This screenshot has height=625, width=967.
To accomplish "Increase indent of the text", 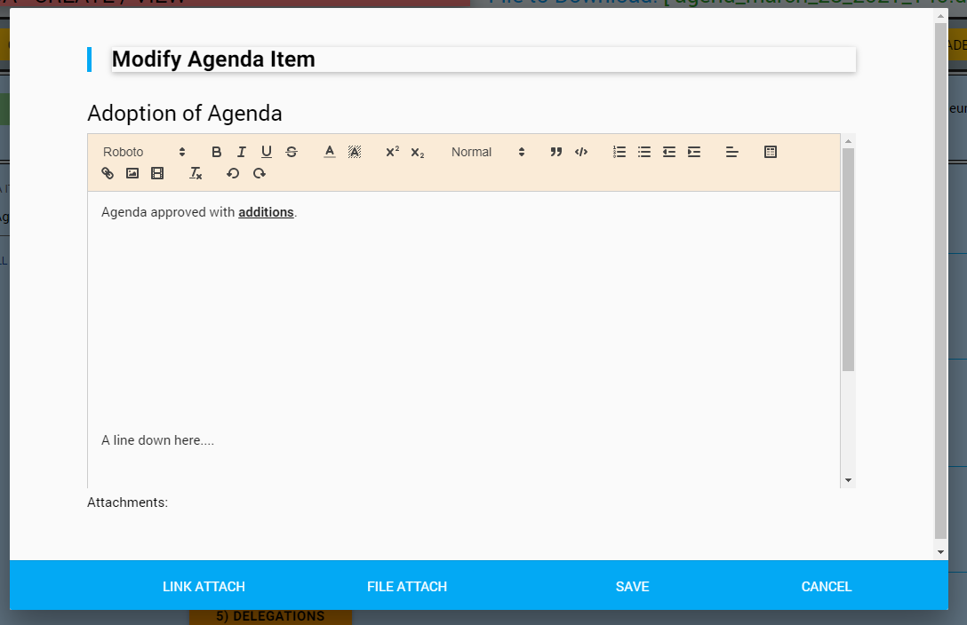I will [694, 152].
